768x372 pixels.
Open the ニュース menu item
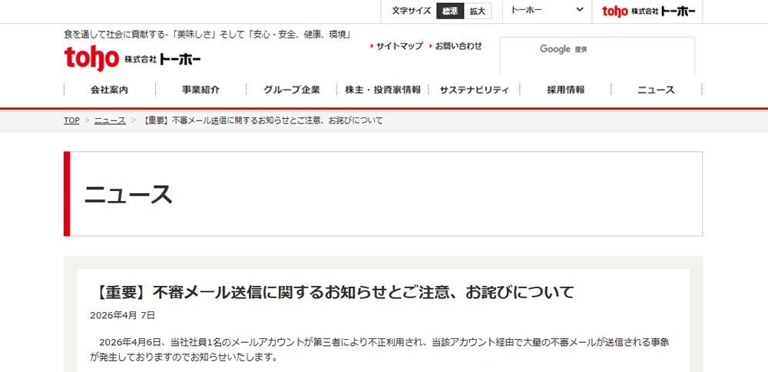(x=656, y=90)
